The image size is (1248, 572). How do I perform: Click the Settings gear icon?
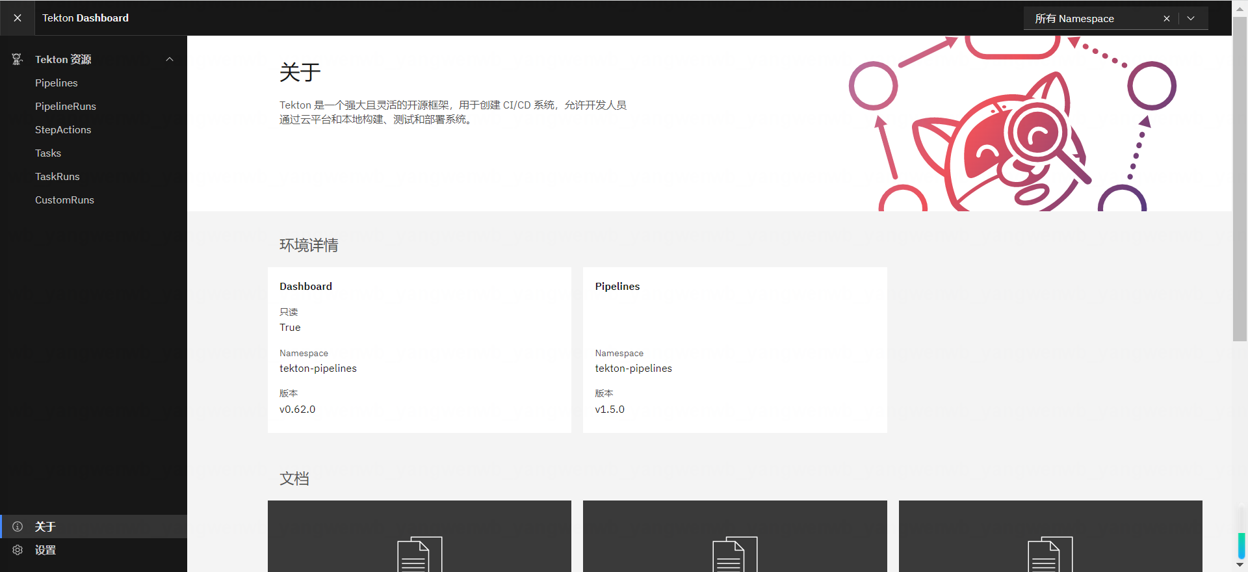pos(18,550)
